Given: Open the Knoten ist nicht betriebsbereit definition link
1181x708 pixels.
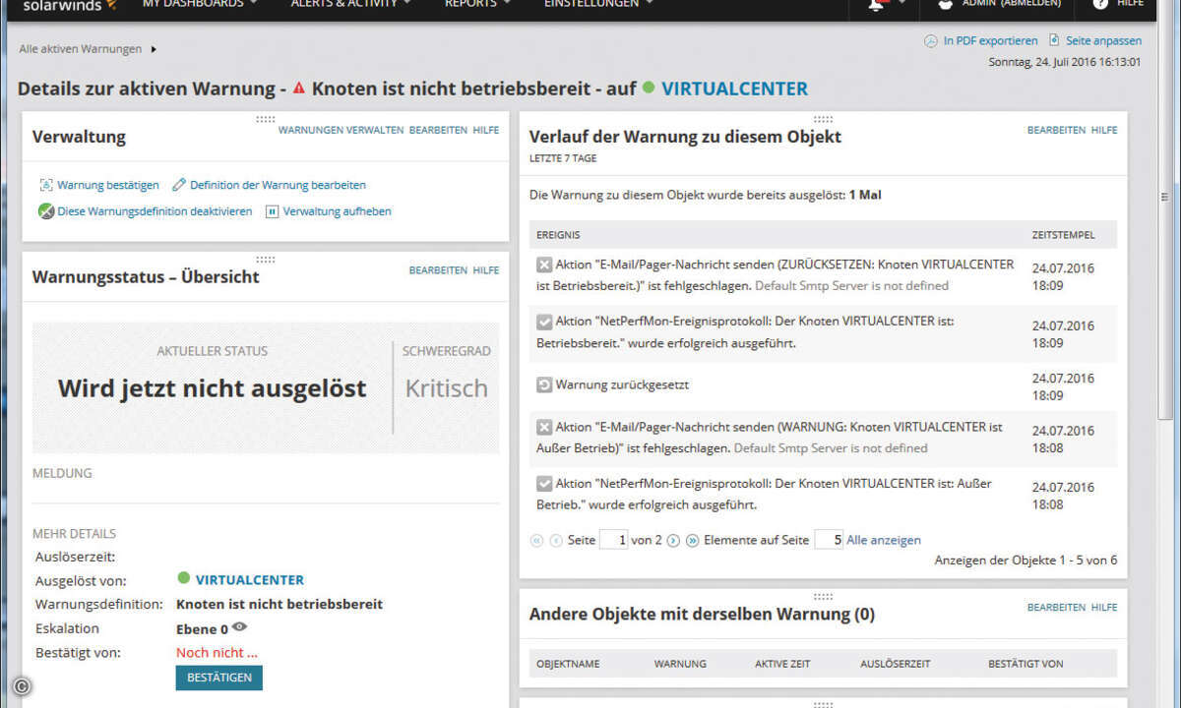Looking at the screenshot, I should pyautogui.click(x=280, y=604).
